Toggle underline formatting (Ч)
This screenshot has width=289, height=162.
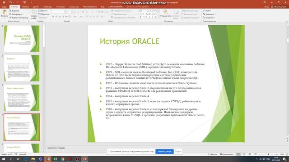[x=60, y=17]
